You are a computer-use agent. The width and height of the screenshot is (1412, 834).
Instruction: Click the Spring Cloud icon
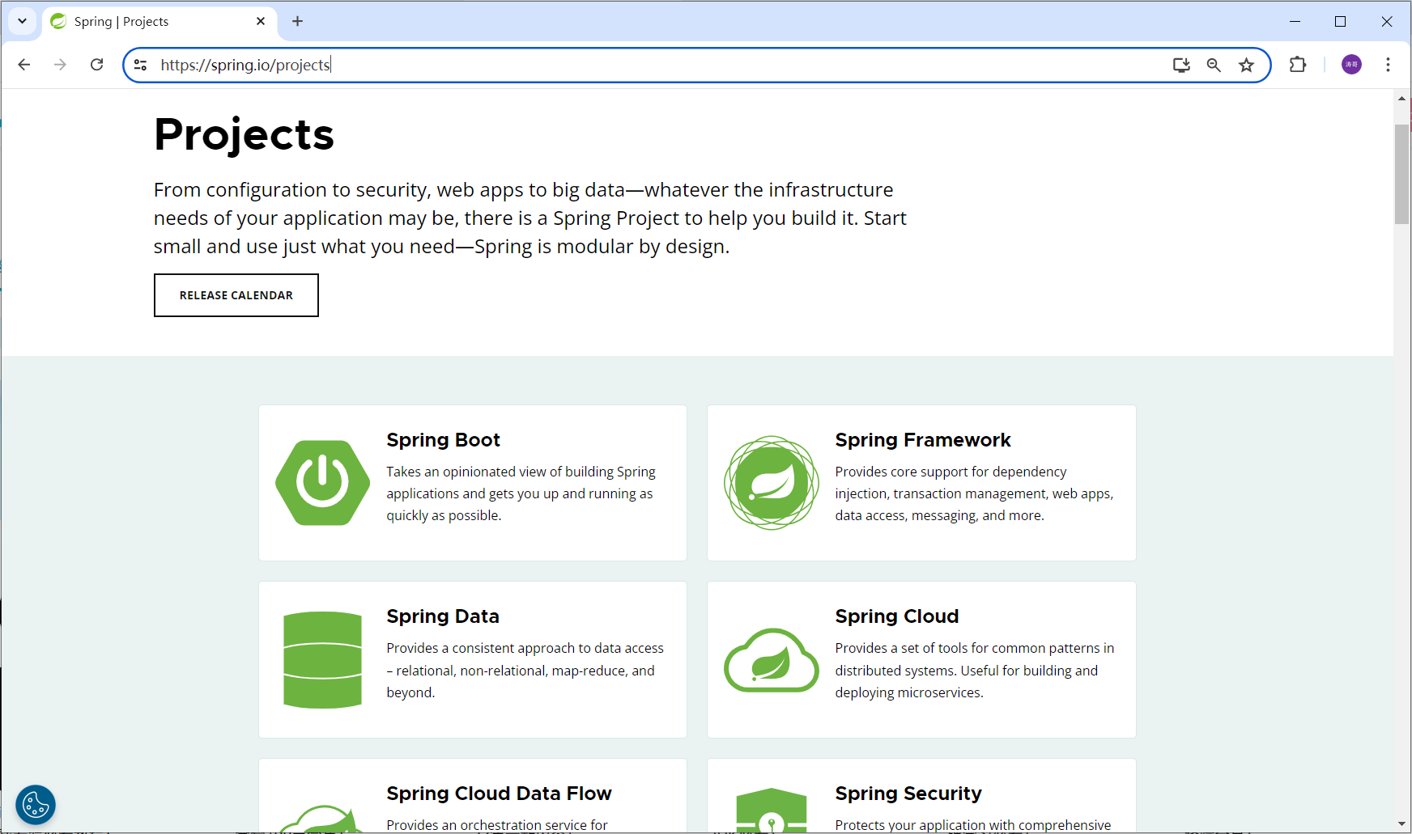(771, 659)
